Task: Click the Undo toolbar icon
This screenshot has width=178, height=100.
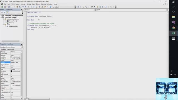Action: pyautogui.click(x=23, y=7)
